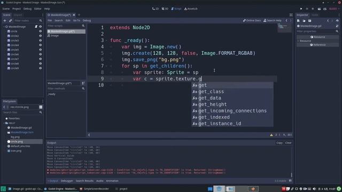Hide the circle3 node
Viewport: 342px width, 192px height.
click(41, 41)
